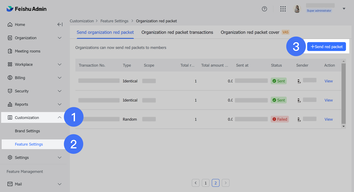Click the next page arrow
The height and width of the screenshot is (192, 354).
click(226, 183)
